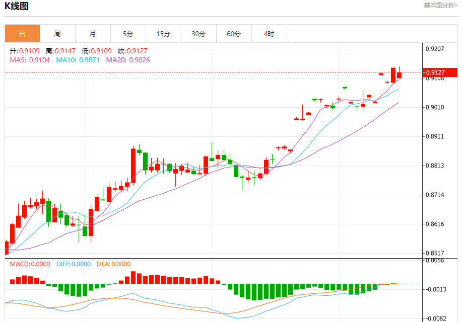462x322 pixels.
Task: Click the 开:0.9109 opening price value
Action: pyautogui.click(x=25, y=51)
